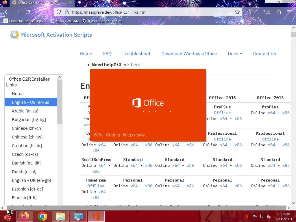Screen dimensions: 296x222
Task: Click Office C2R Installer Links sidebar heading
Action: tap(28, 82)
